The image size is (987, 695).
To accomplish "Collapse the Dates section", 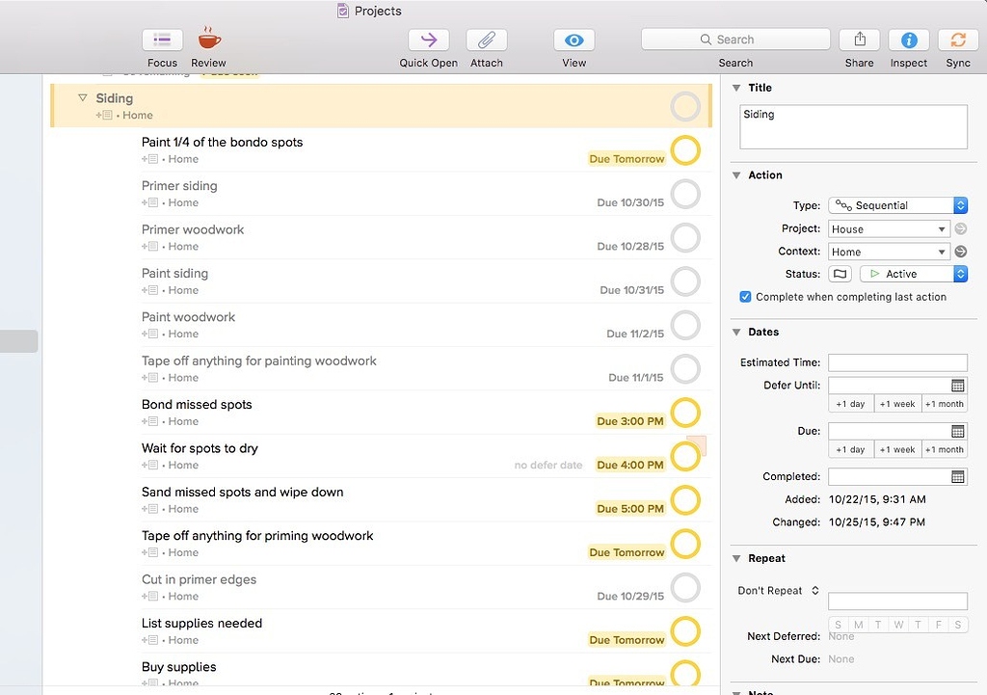I will (737, 332).
